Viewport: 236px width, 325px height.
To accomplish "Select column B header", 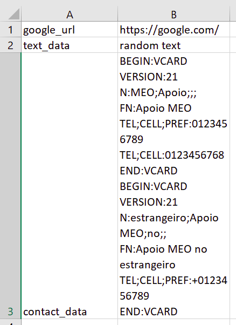I will [173, 14].
